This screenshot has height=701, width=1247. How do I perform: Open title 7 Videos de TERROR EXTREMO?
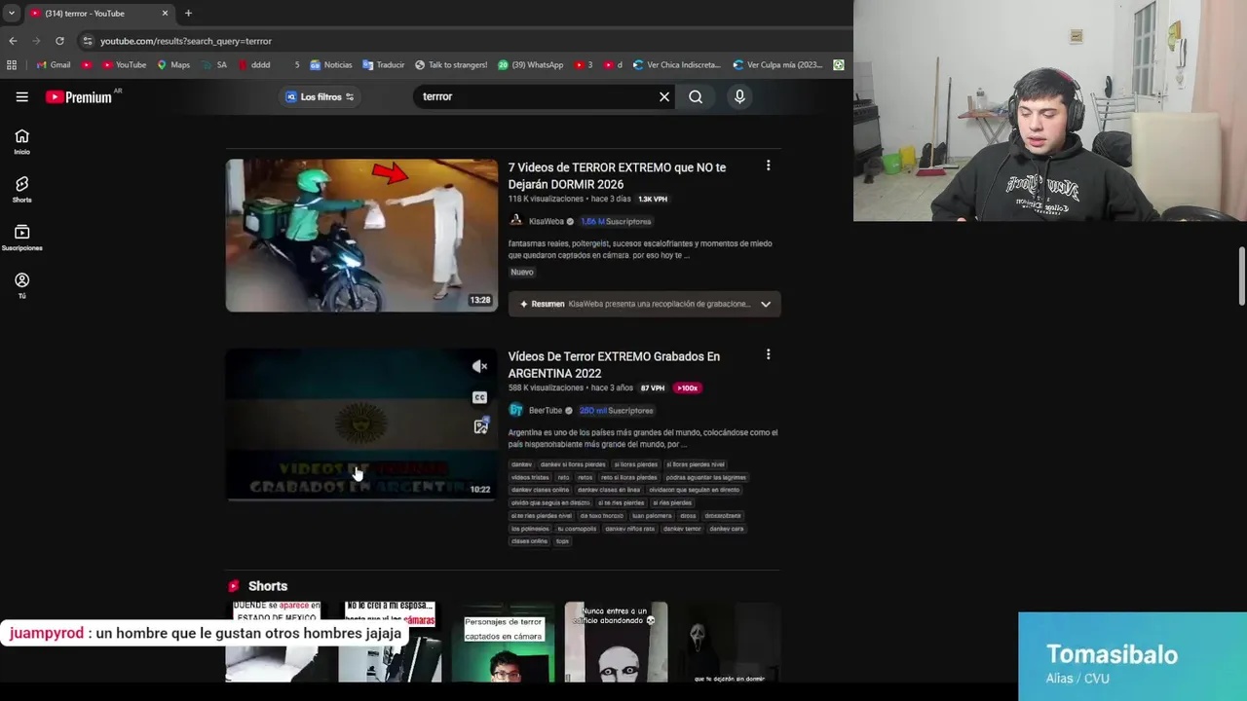pyautogui.click(x=617, y=175)
